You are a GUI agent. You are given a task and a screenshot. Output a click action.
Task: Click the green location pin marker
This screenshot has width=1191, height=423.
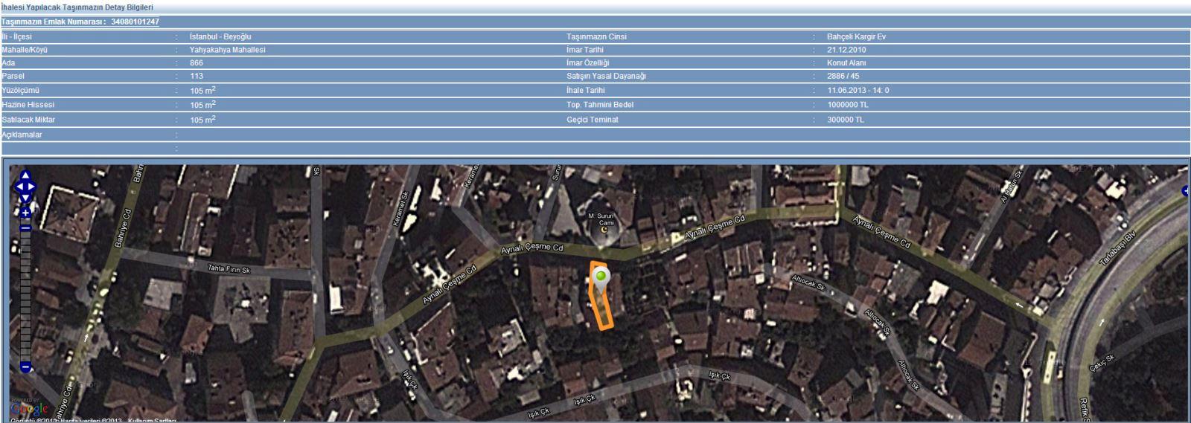(x=601, y=278)
